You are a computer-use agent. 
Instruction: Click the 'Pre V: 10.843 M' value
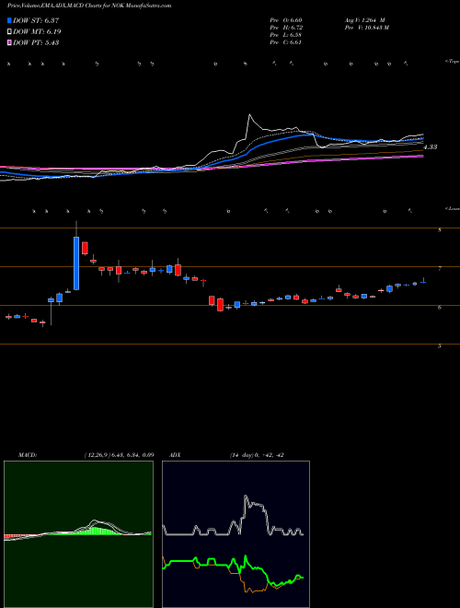366,28
